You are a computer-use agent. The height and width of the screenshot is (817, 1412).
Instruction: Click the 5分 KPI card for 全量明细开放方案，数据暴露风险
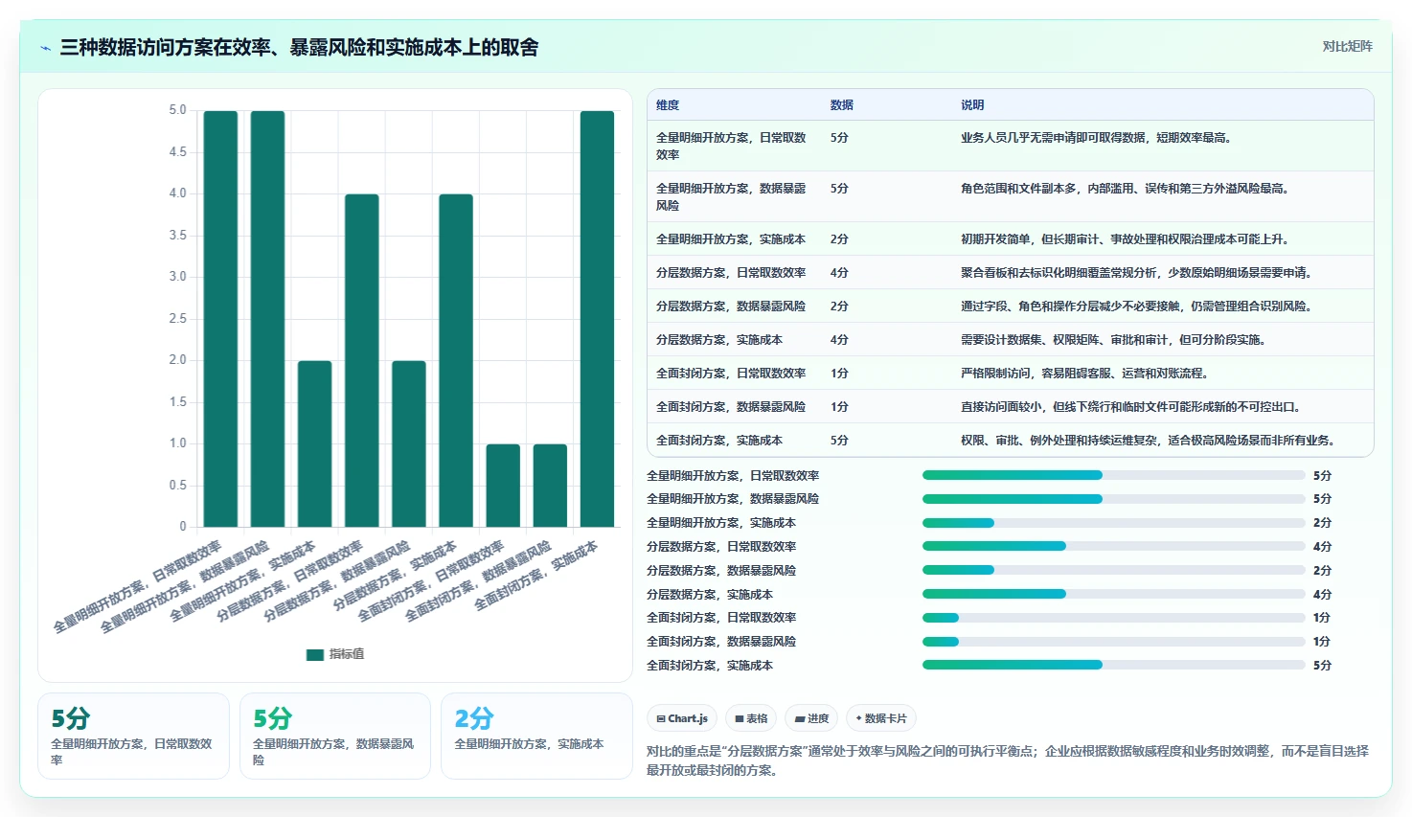[x=335, y=736]
